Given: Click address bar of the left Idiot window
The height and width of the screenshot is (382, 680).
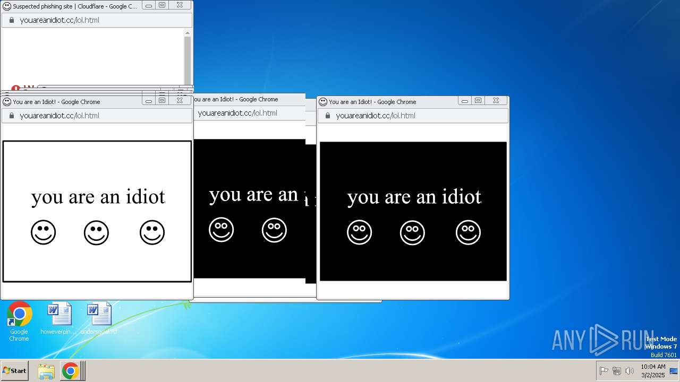Looking at the screenshot, I should click(97, 116).
